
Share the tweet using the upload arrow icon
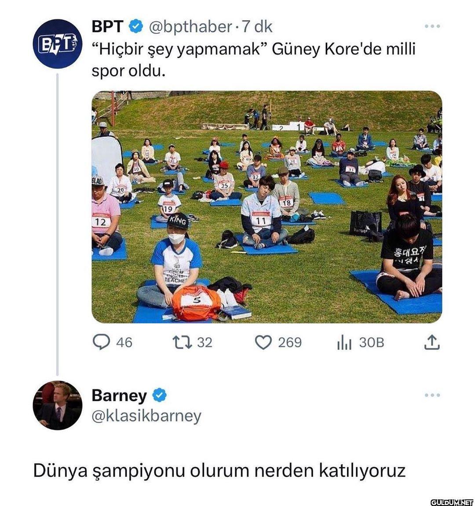point(431,342)
